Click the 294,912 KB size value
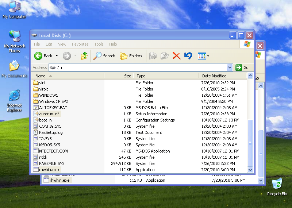 tap(121, 163)
